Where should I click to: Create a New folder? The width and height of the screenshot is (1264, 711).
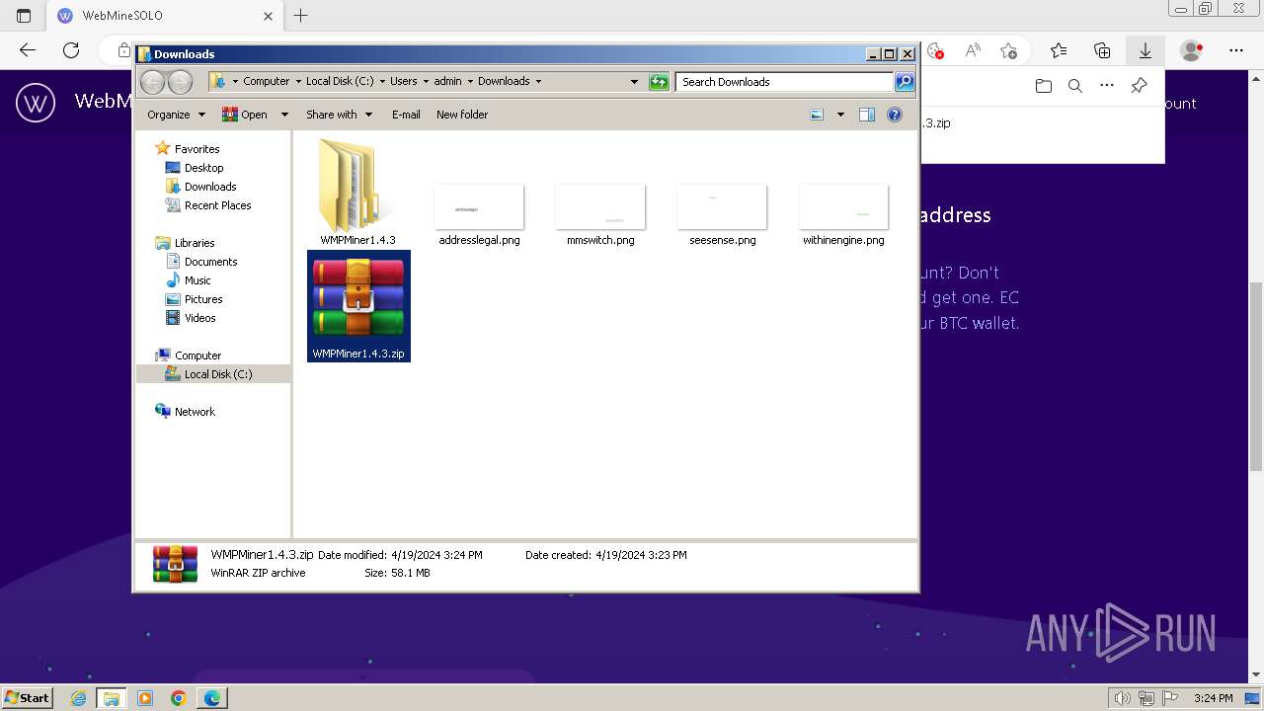(462, 115)
